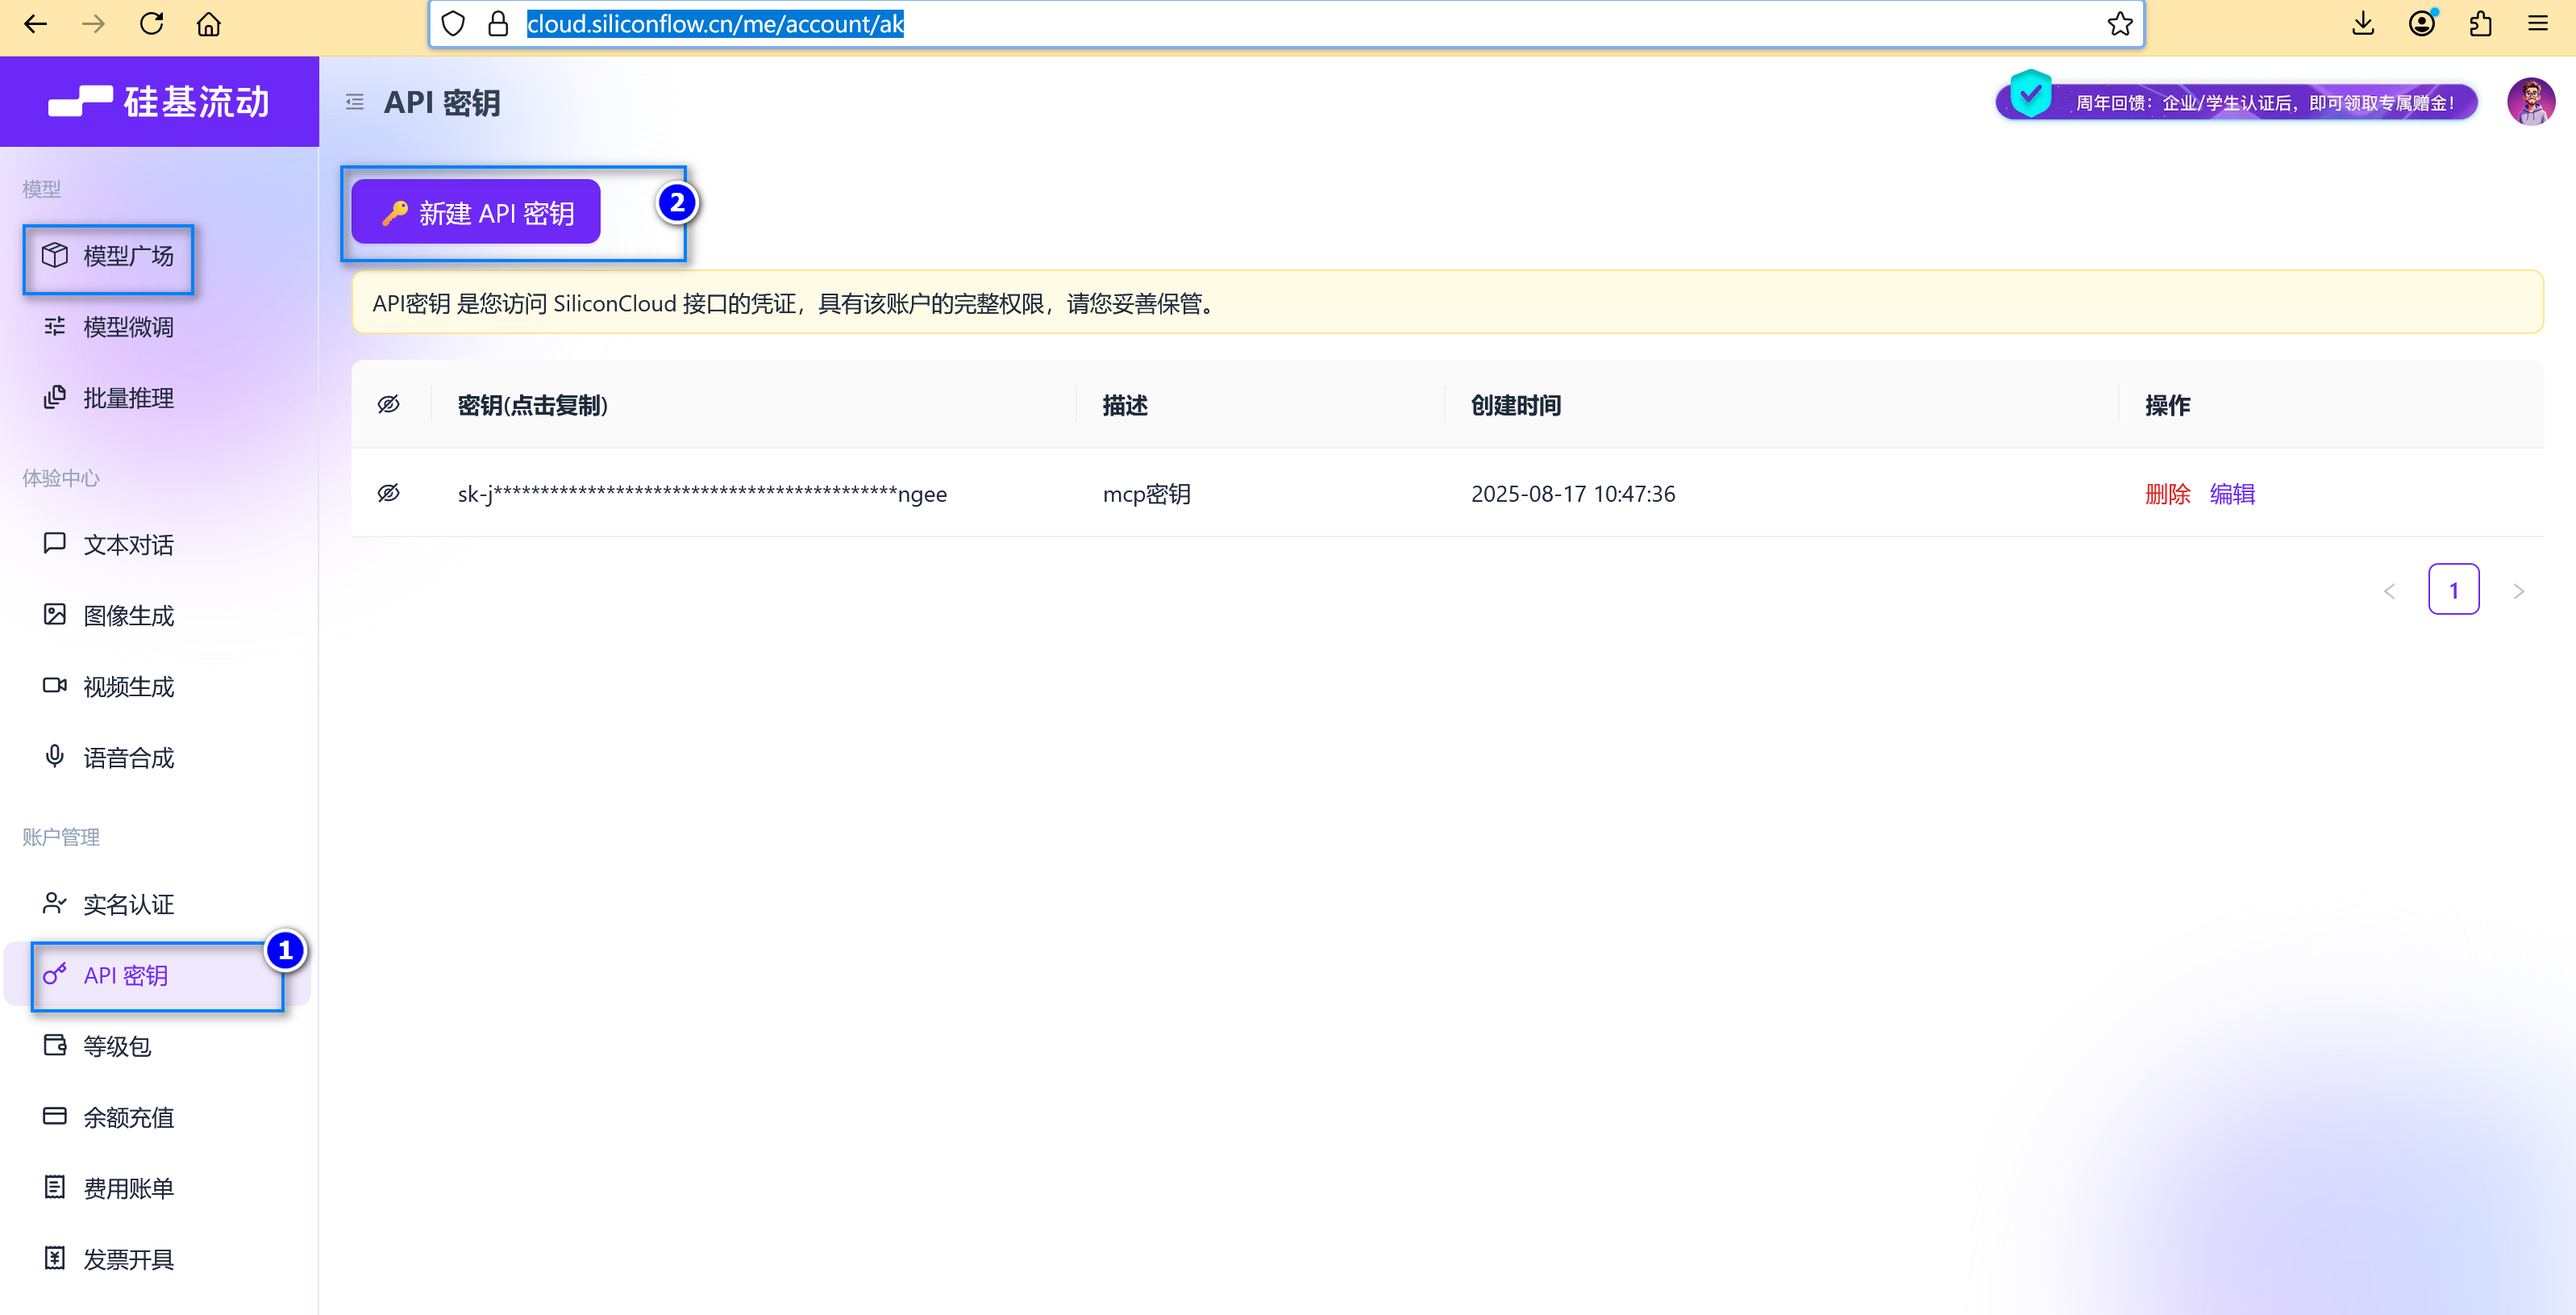Delete the mcp密钥 key via 删除
Screen dimensions: 2576x1315
(2167, 495)
